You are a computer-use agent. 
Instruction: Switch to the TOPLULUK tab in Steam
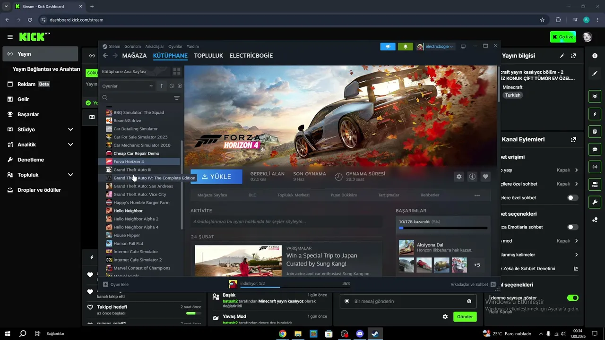[208, 56]
